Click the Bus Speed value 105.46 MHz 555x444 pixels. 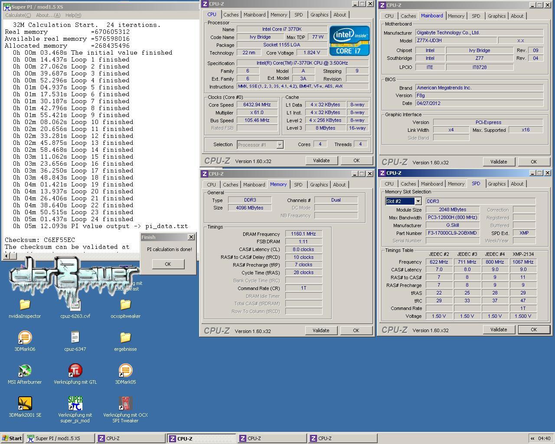257,120
